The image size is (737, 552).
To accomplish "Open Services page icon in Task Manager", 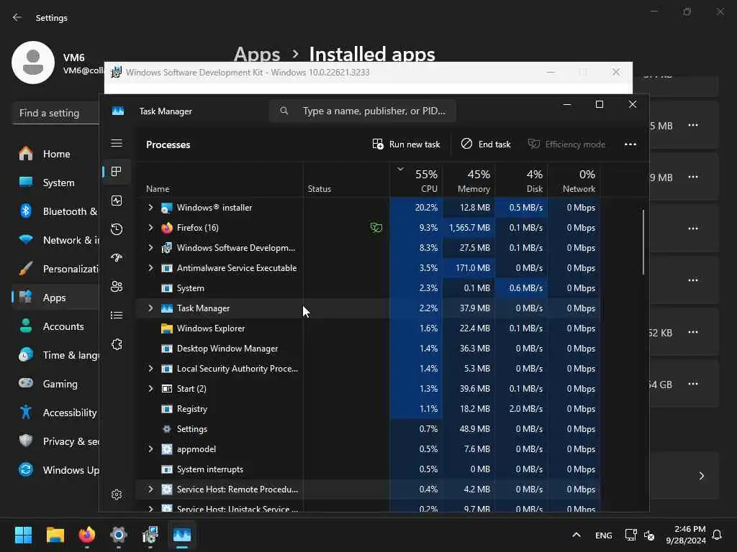I will 117,344.
